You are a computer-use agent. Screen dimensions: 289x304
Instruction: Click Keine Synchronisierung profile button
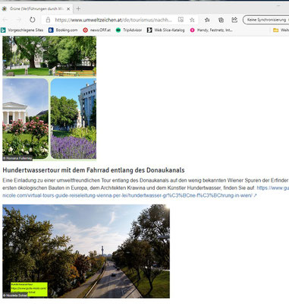(266, 20)
